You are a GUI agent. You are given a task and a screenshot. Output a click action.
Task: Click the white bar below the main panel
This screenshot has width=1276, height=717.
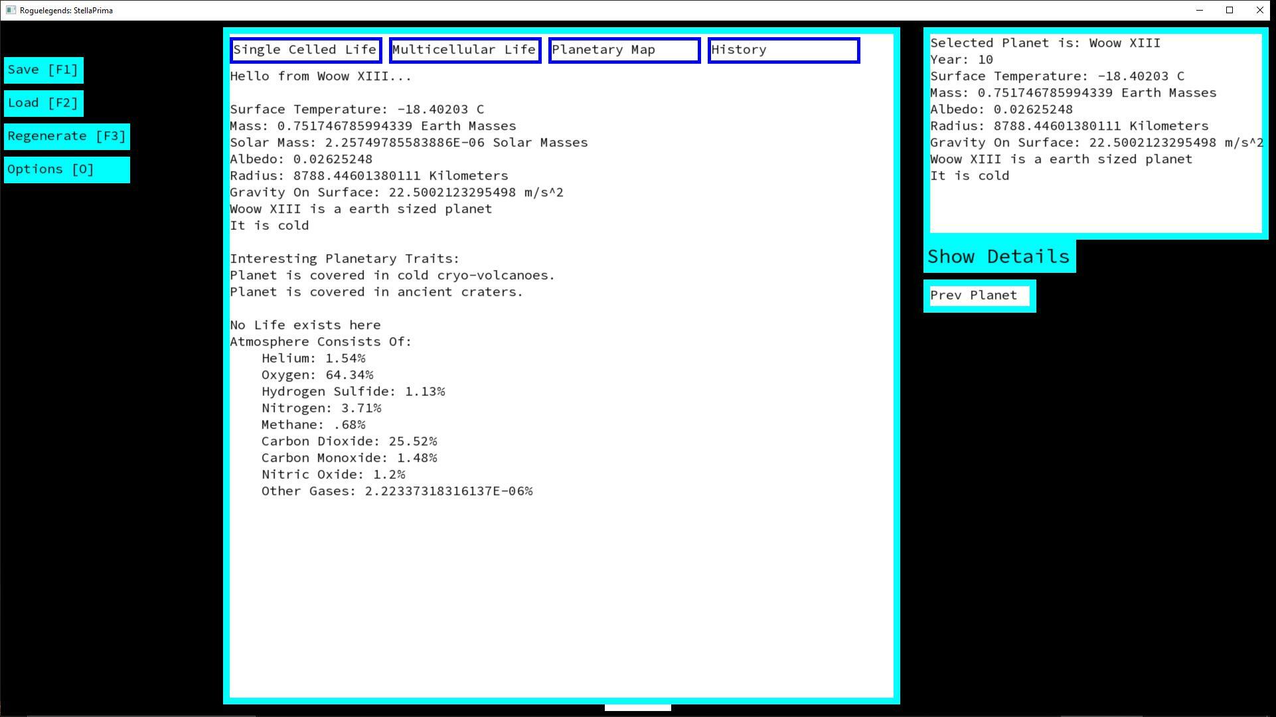coord(637,708)
